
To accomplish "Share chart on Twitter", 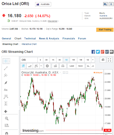I will [x=98, y=52].
